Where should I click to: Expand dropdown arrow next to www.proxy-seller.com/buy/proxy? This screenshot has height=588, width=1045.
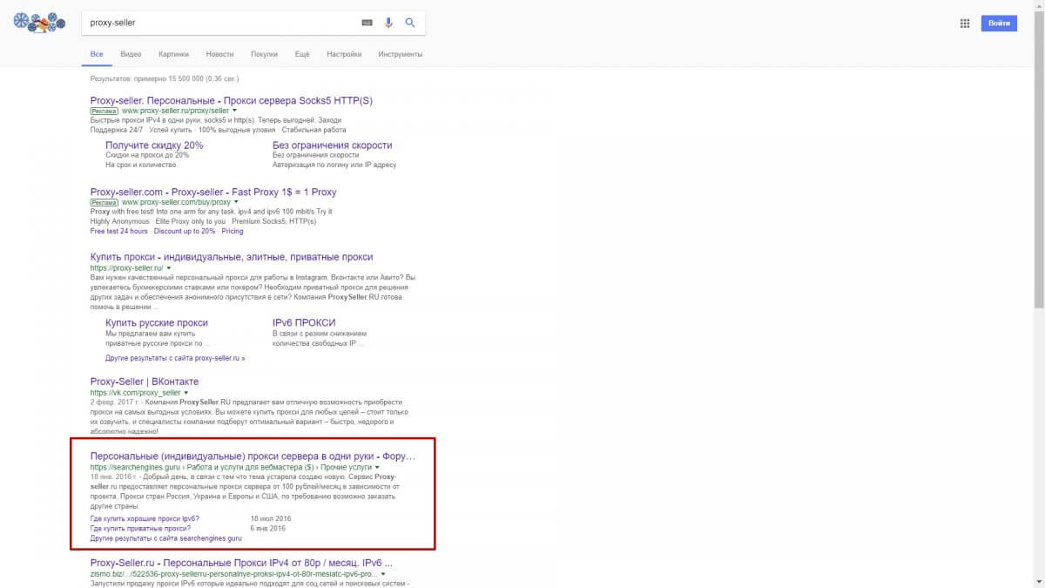coord(236,202)
